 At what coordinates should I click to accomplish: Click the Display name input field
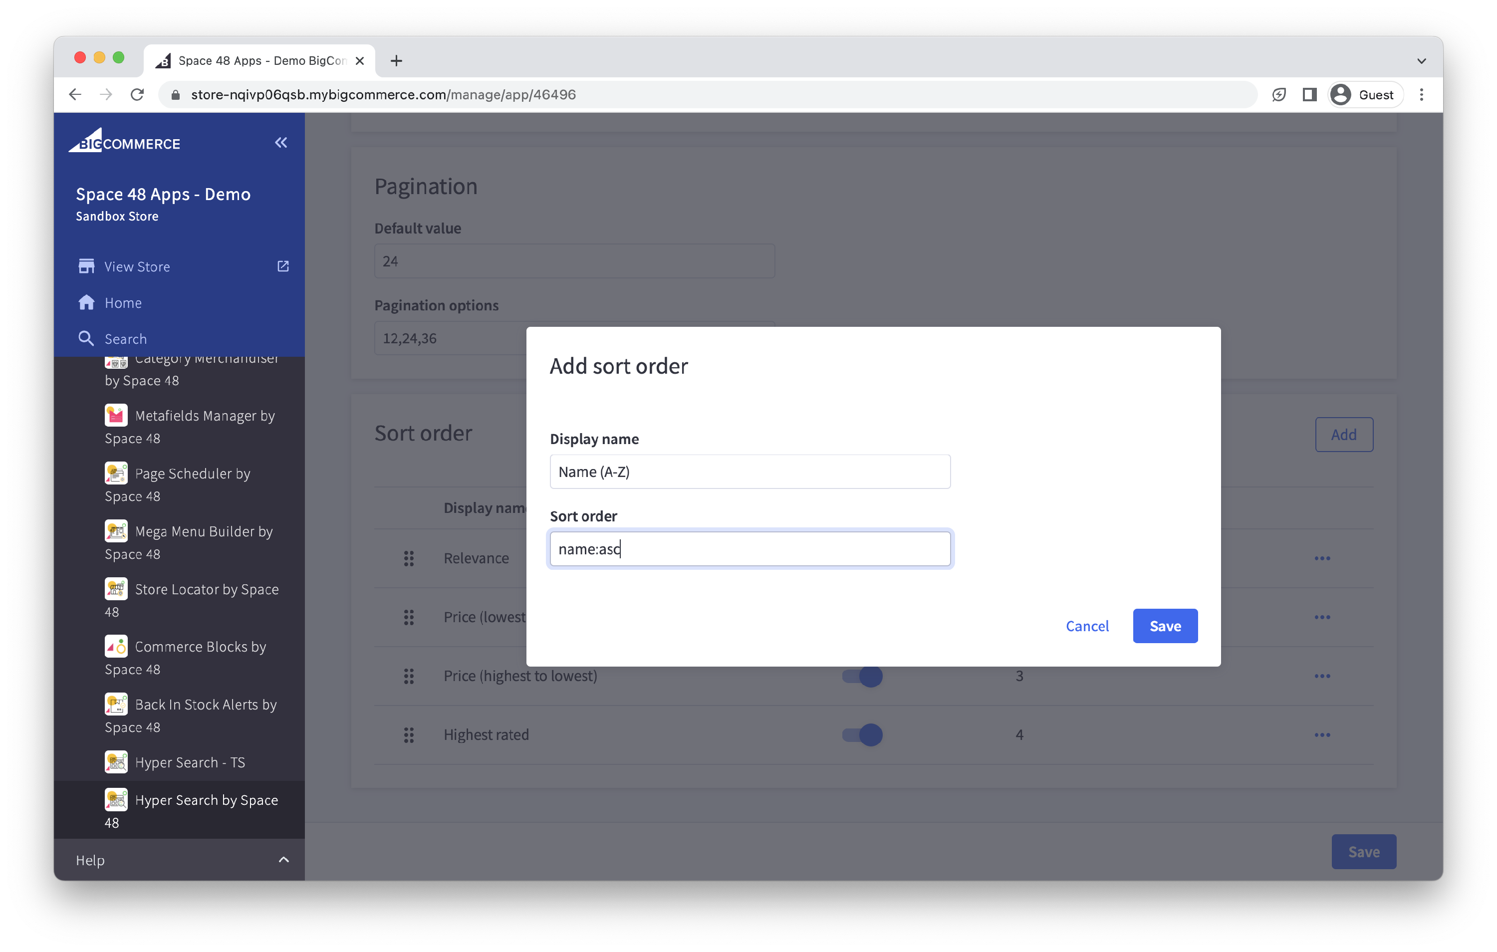pyautogui.click(x=749, y=472)
